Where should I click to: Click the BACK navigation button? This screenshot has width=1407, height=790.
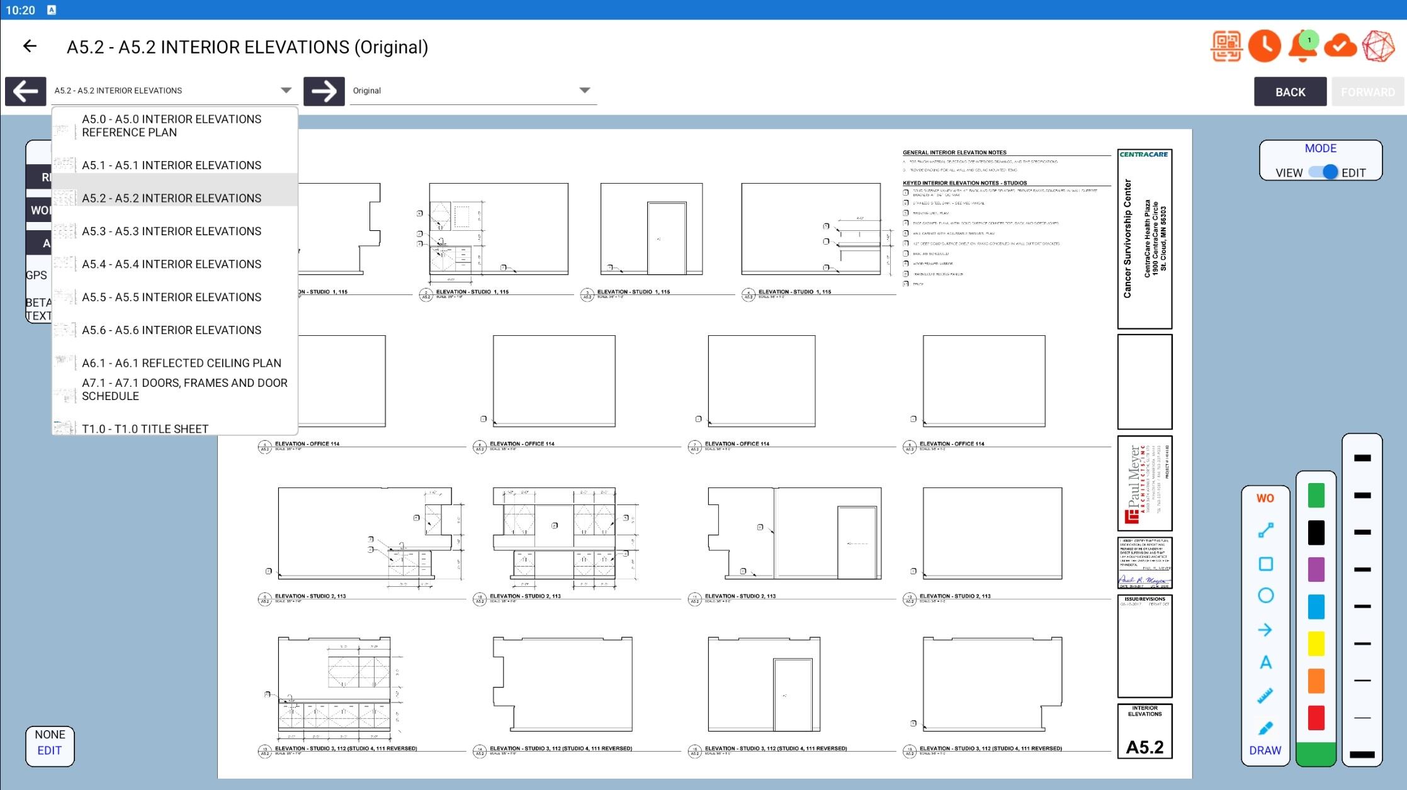click(x=1289, y=91)
